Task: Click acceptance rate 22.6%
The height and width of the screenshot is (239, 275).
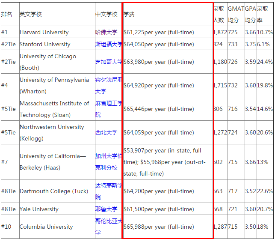Action: pyautogui.click(x=265, y=191)
